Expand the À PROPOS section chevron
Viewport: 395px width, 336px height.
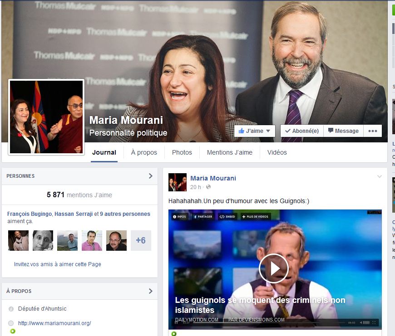click(151, 291)
